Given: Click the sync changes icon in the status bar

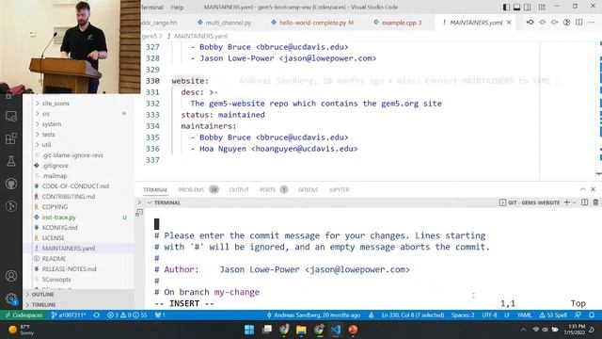Looking at the screenshot, I should 96,315.
